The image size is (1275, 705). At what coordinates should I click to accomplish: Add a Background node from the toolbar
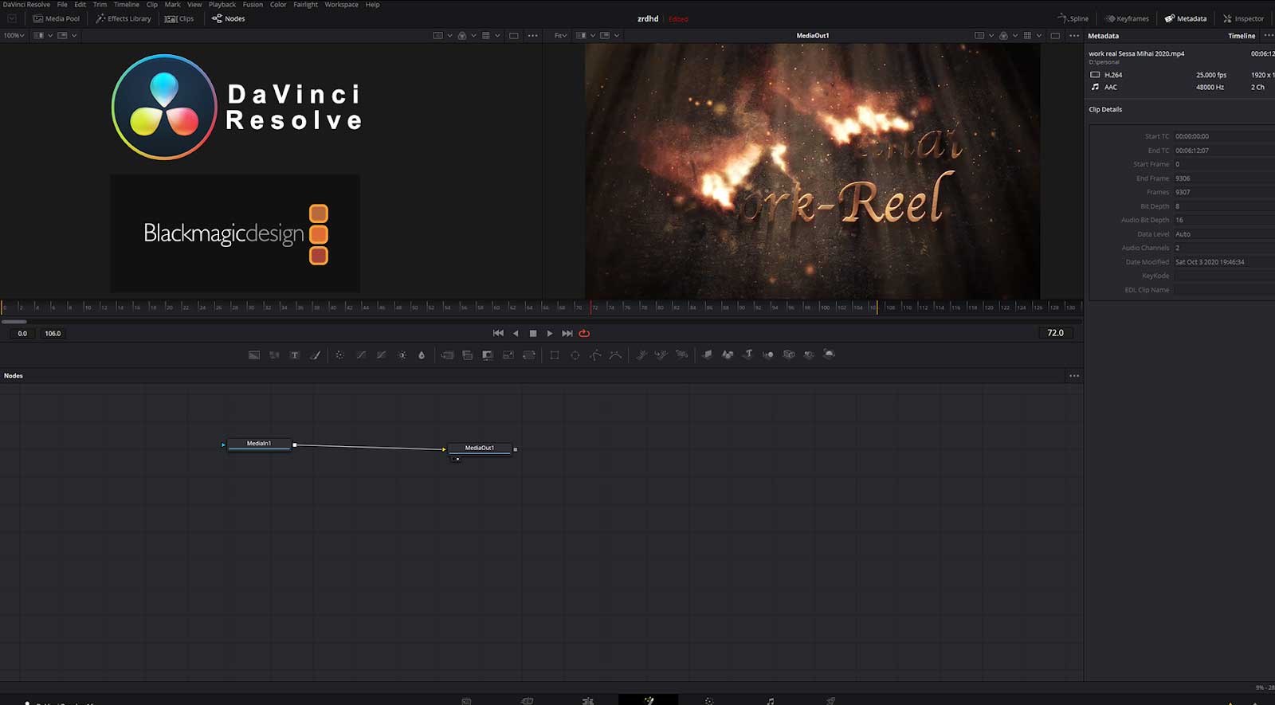(x=253, y=355)
